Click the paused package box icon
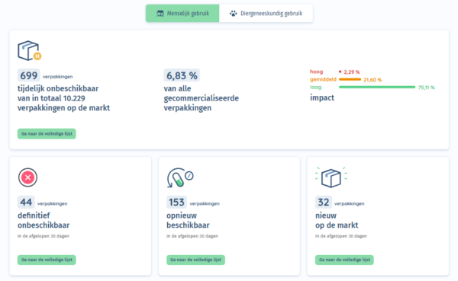Viewport: 458px width, 281px height. [29, 51]
